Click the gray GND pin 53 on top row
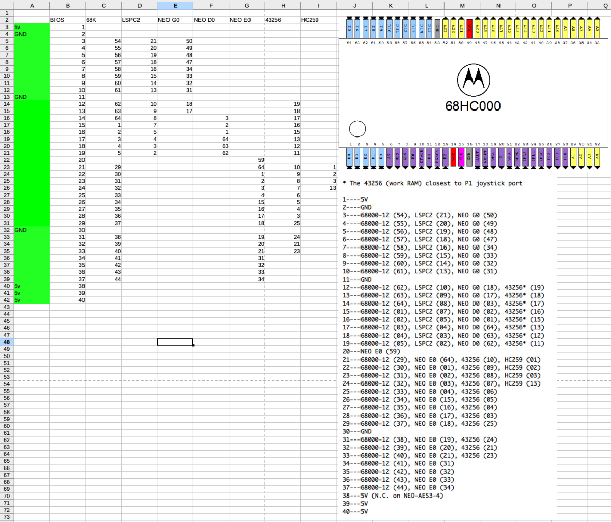Viewport: 611px width, 522px height. [437, 28]
